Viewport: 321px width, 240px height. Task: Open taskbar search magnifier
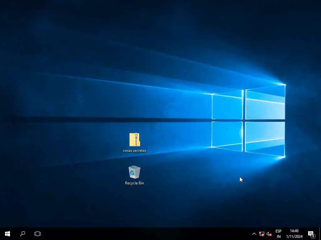23,234
